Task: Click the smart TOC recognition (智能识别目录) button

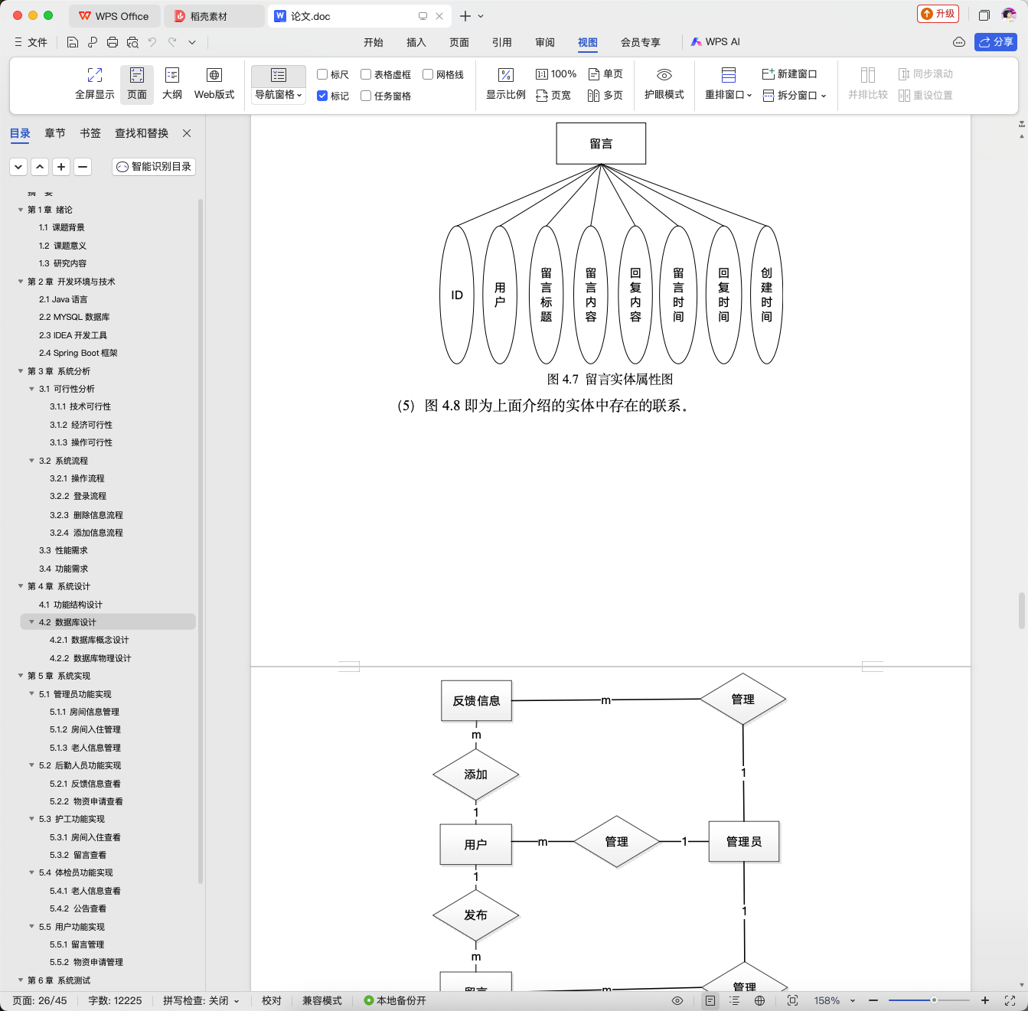Action: click(x=154, y=167)
